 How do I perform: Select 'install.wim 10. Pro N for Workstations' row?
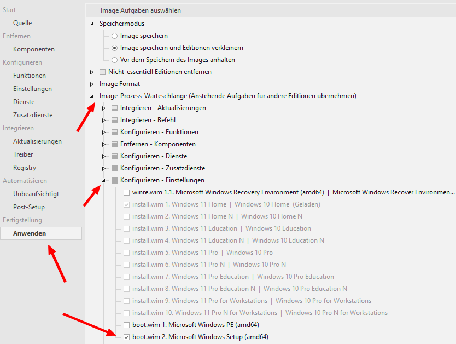(260, 313)
